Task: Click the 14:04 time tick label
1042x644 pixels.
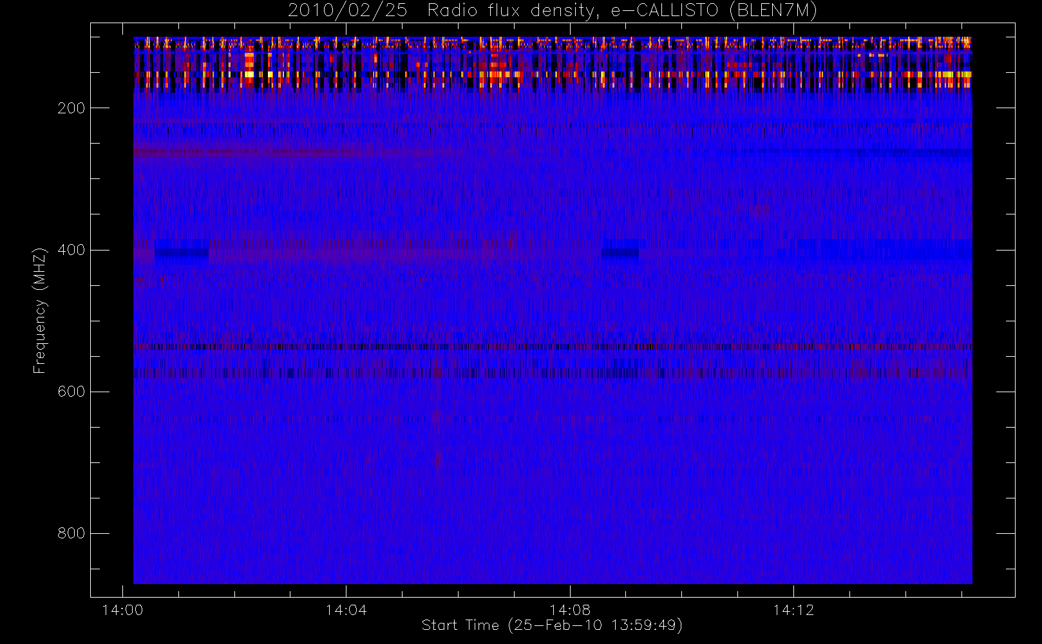Action: coord(346,610)
